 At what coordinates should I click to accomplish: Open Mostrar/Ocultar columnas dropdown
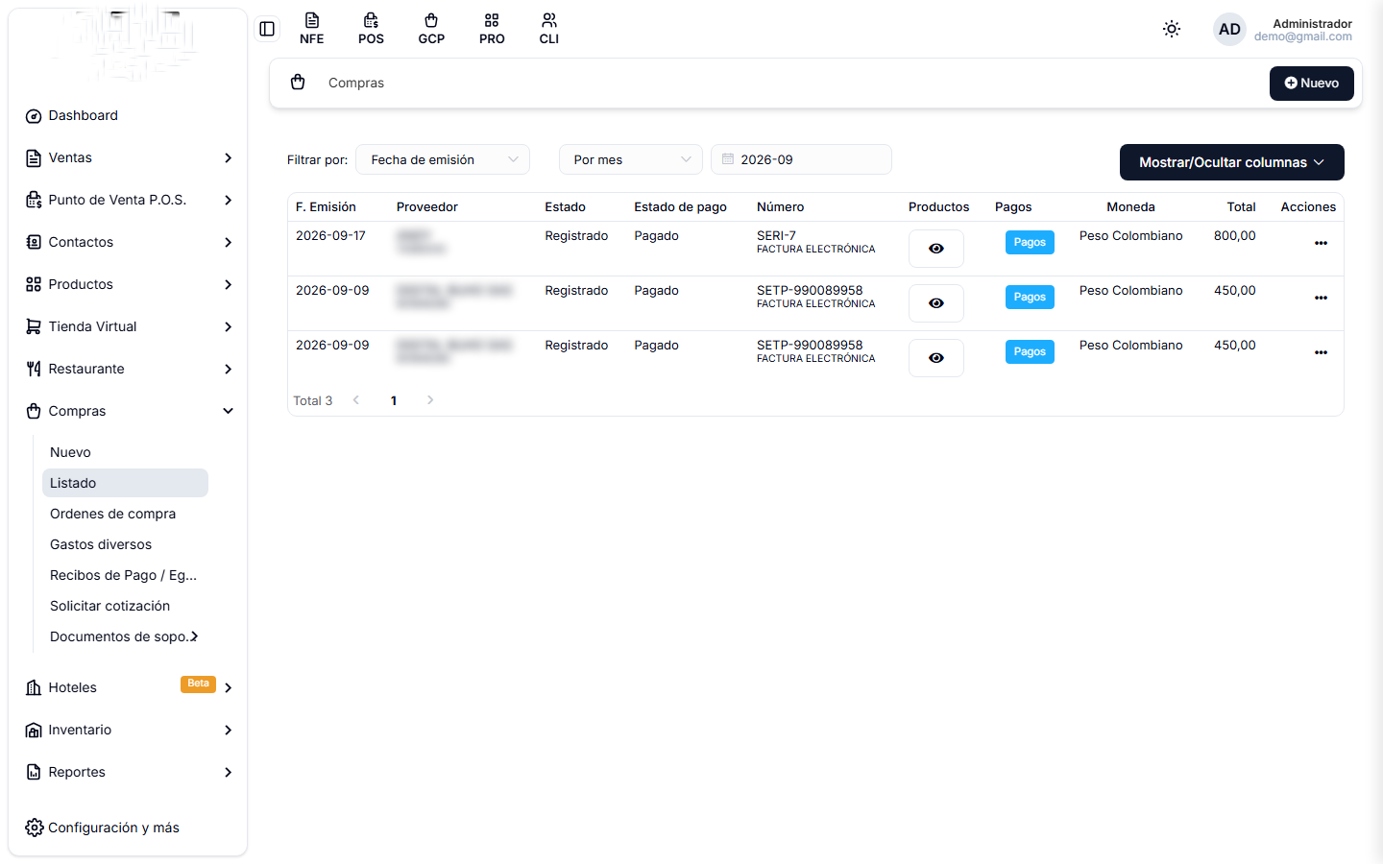1232,162
